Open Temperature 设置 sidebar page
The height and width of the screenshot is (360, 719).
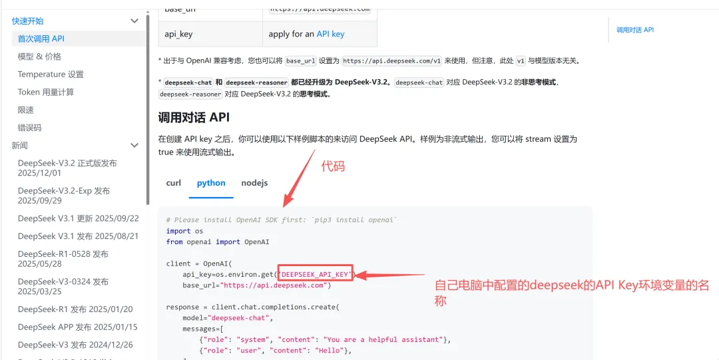tap(51, 75)
